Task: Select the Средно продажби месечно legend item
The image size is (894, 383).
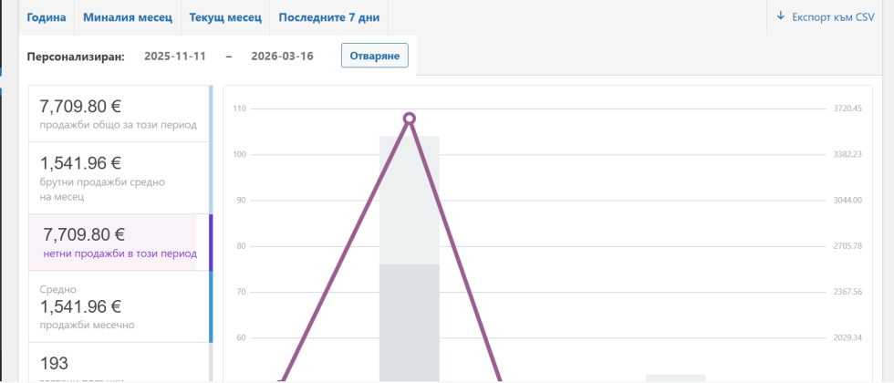Action: (x=119, y=306)
